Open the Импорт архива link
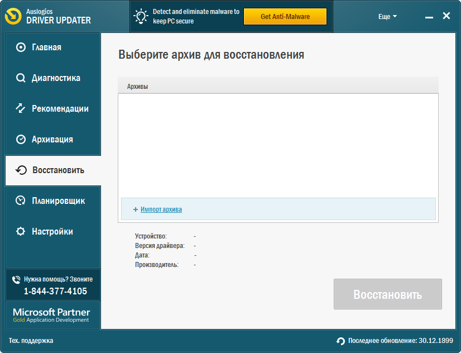 coord(161,209)
